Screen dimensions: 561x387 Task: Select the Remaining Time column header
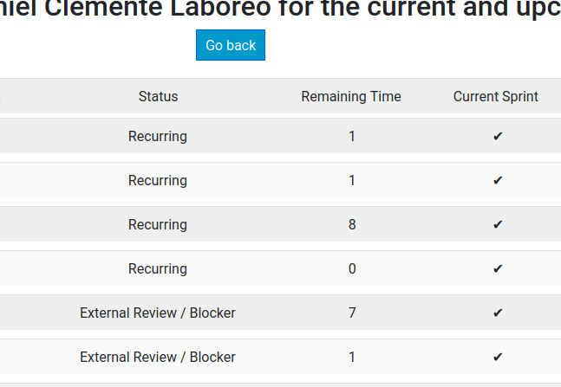click(351, 96)
